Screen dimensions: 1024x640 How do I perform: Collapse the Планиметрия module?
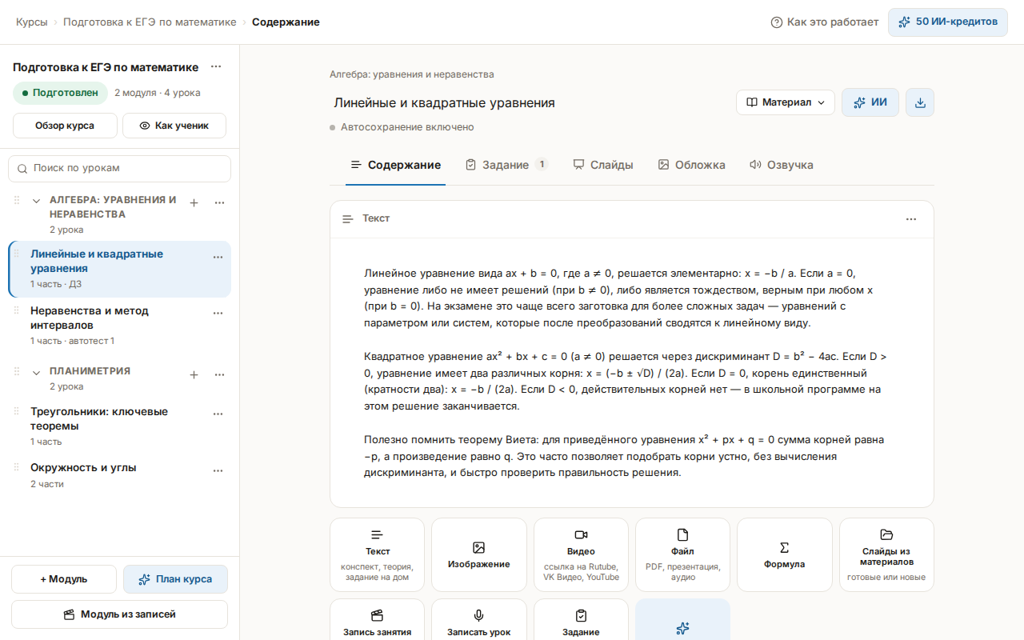point(36,372)
